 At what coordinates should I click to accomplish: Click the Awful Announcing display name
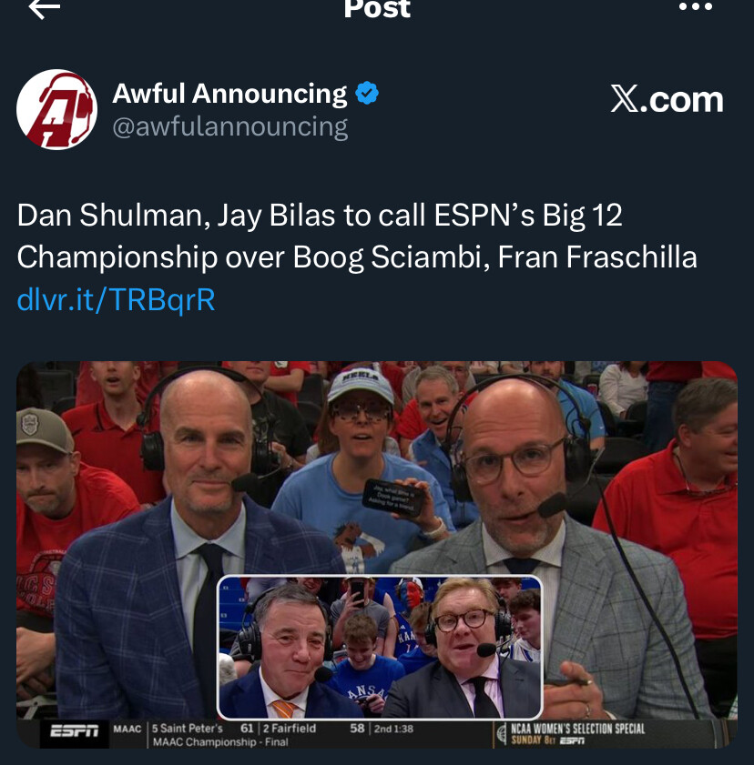coord(229,93)
